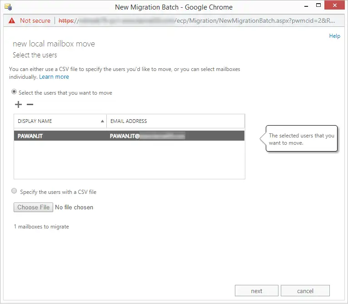Click the next button
Screen dimensions: 348x304
256,291
